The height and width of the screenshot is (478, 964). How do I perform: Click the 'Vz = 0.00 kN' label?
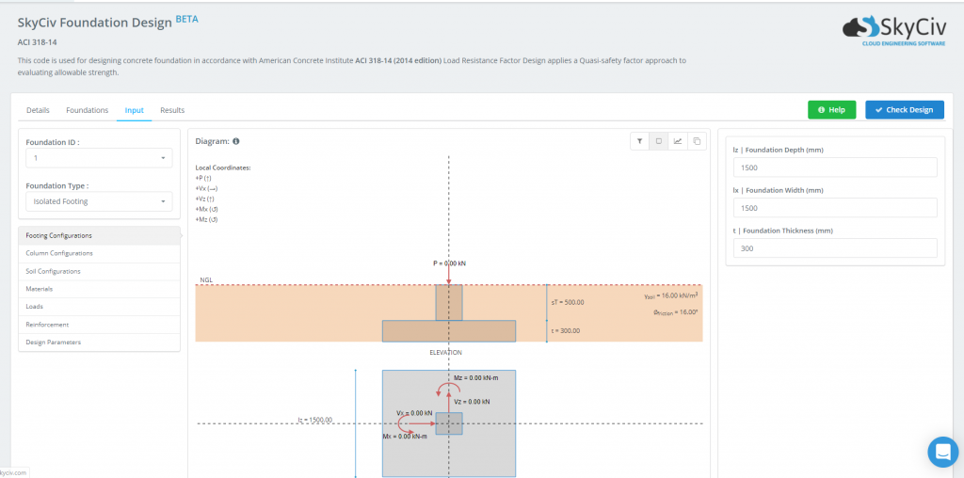pyautogui.click(x=473, y=402)
